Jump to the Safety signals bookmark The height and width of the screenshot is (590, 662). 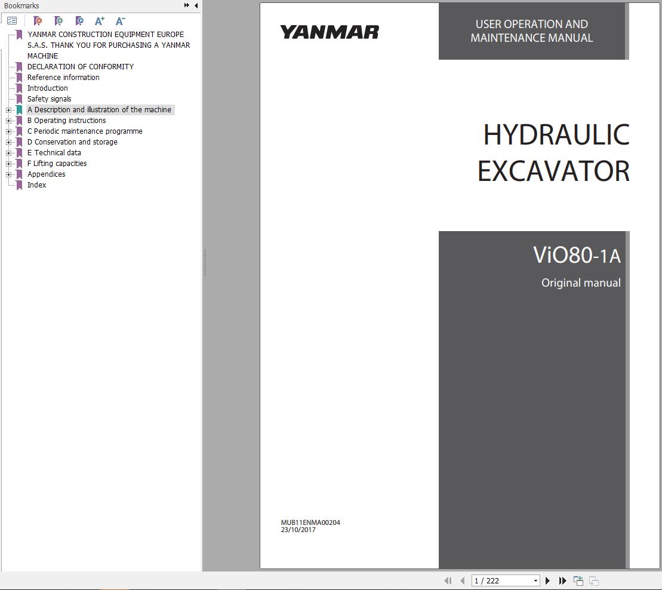pos(49,99)
